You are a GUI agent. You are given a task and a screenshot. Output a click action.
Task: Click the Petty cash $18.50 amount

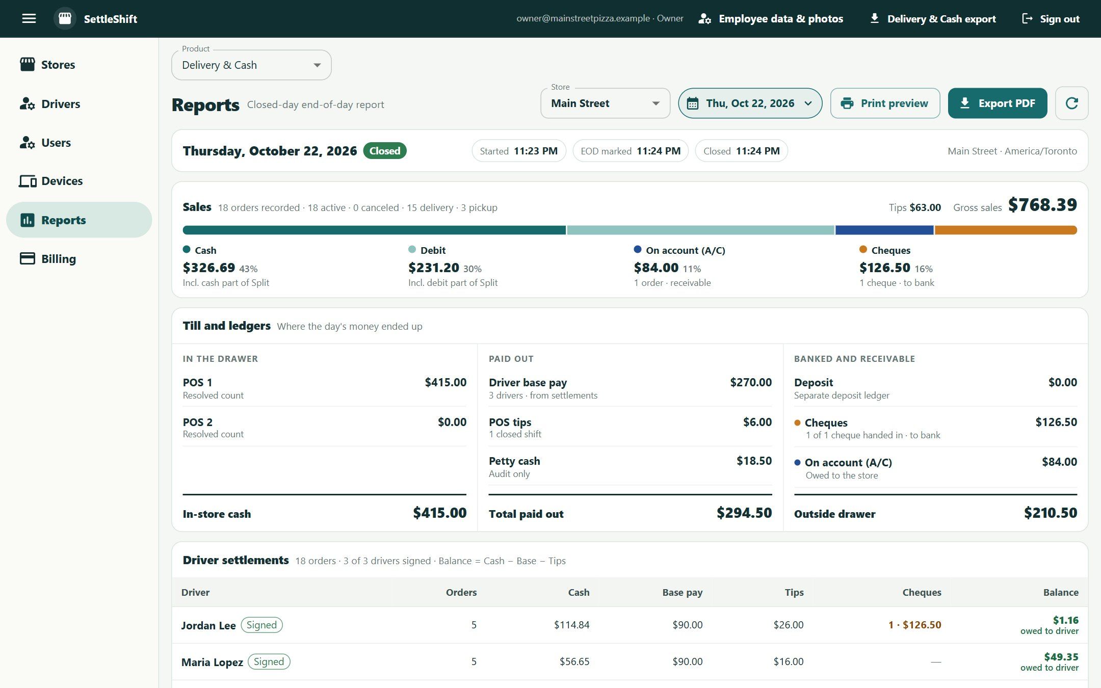coord(754,461)
